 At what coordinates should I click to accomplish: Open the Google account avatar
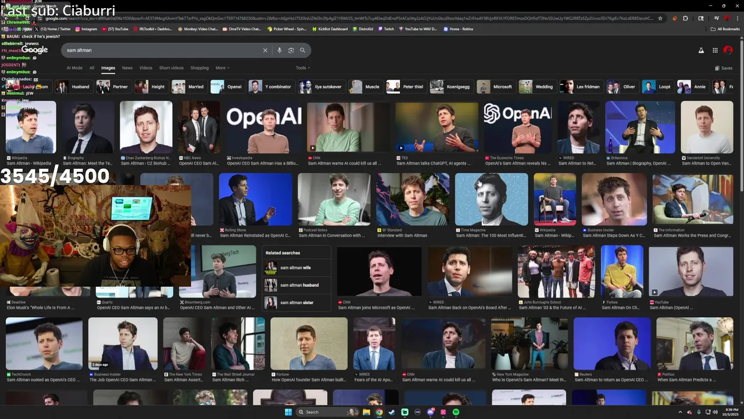point(728,51)
